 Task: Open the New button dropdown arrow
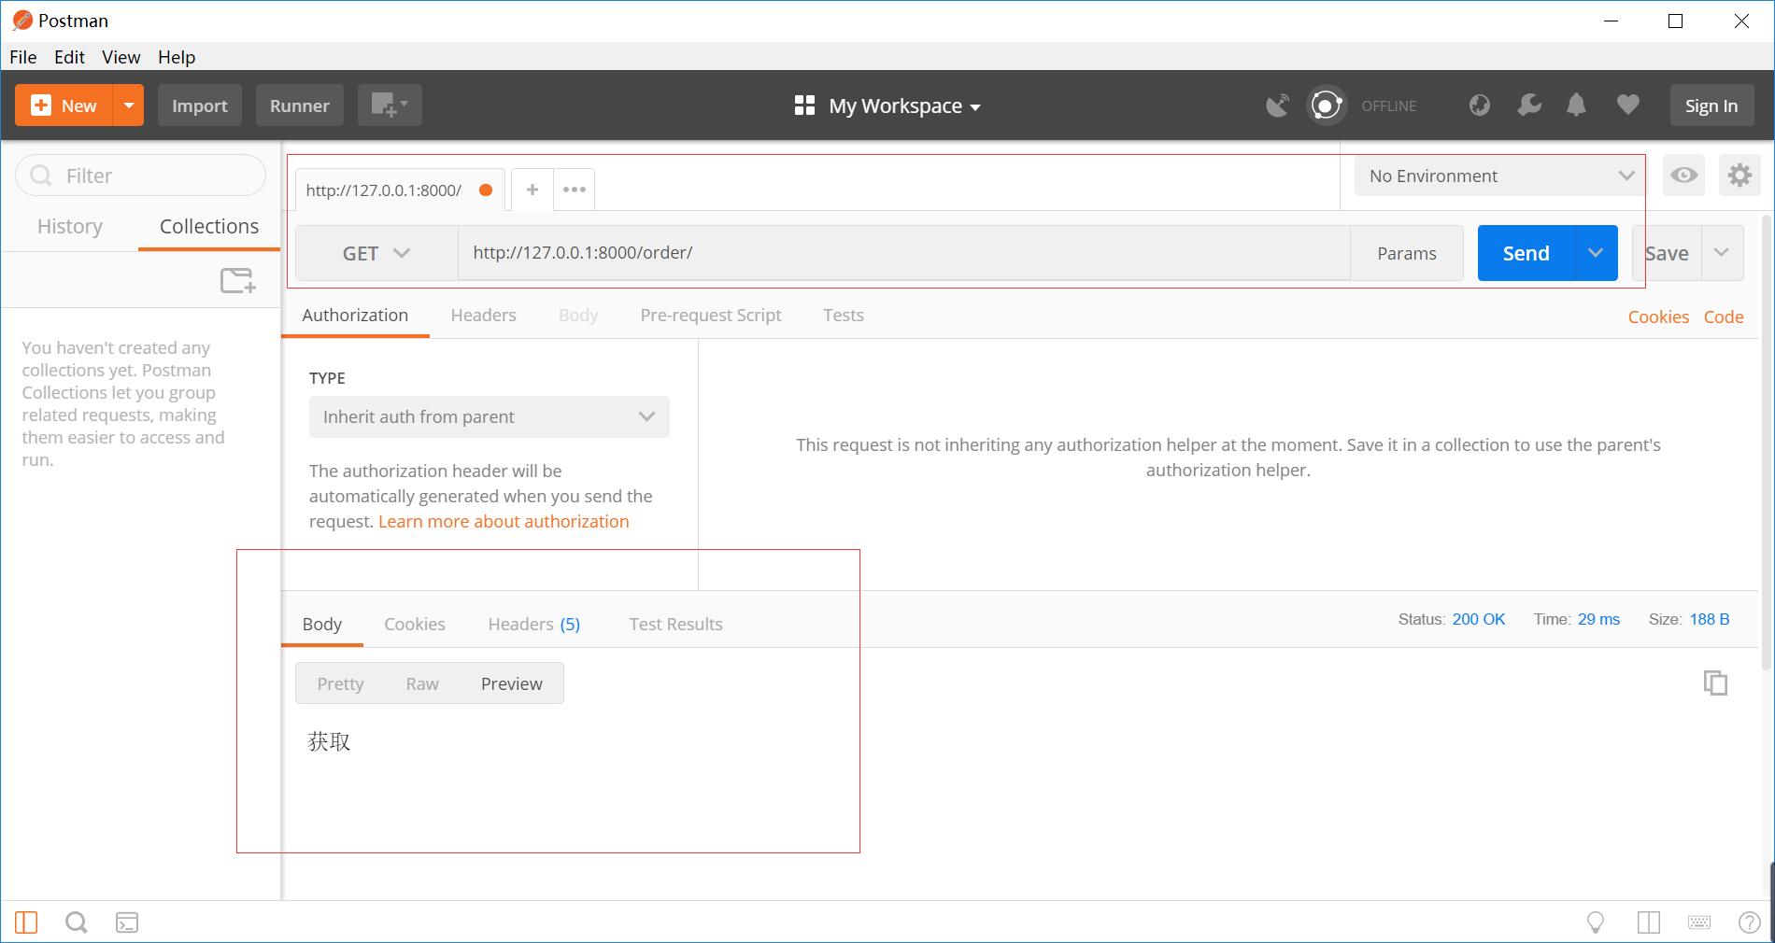click(129, 106)
